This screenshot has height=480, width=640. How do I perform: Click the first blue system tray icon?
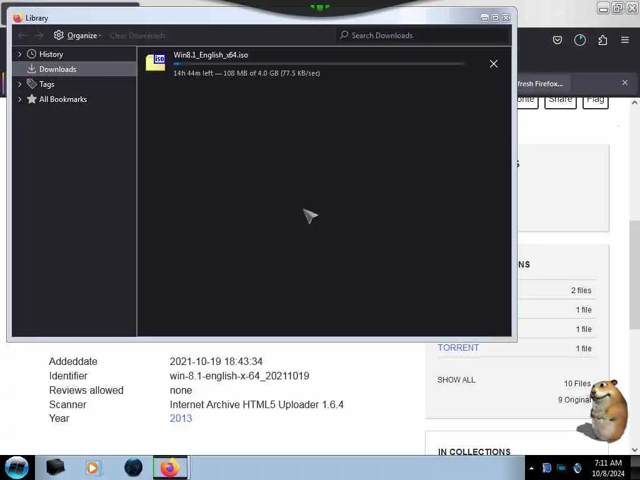[547, 467]
